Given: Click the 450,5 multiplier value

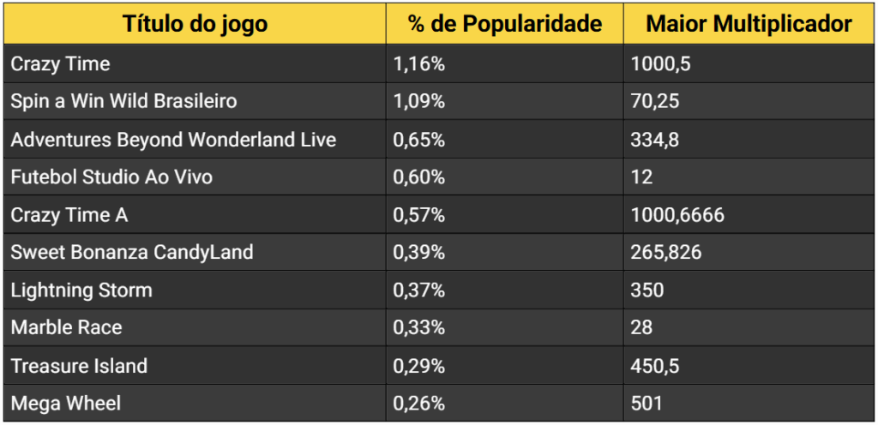Looking at the screenshot, I should click(x=655, y=366).
